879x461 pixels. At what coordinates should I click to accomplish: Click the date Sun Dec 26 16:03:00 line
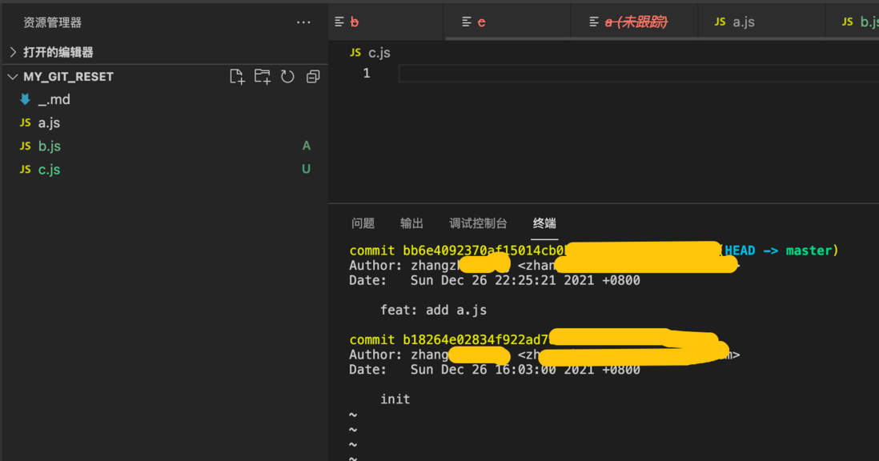(x=495, y=370)
